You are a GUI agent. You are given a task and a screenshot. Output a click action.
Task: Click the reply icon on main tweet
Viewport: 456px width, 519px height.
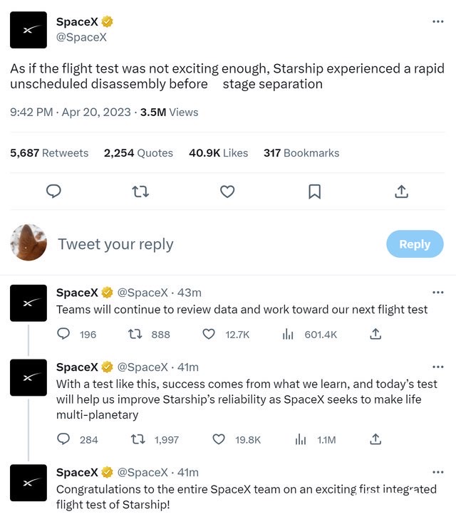pyautogui.click(x=53, y=192)
